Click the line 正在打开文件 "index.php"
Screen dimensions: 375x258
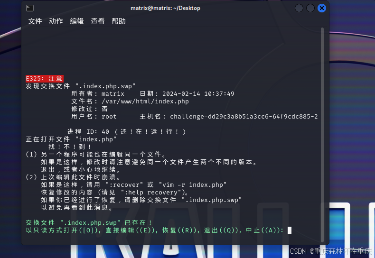[71, 139]
